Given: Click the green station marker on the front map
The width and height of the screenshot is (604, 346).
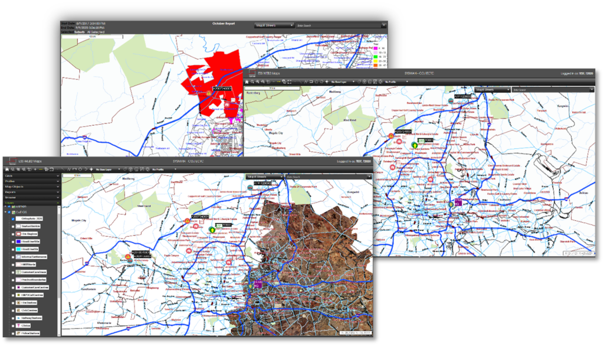Looking at the screenshot, I should coord(212,231).
